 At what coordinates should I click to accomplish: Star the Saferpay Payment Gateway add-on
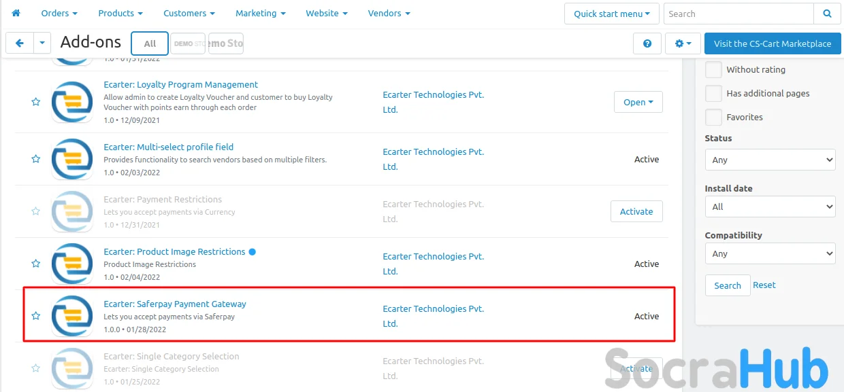(x=36, y=316)
